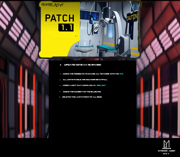The width and height of the screenshot is (180, 157).
Task: Click 'Added a light that looks like an' text
Action: point(79,85)
